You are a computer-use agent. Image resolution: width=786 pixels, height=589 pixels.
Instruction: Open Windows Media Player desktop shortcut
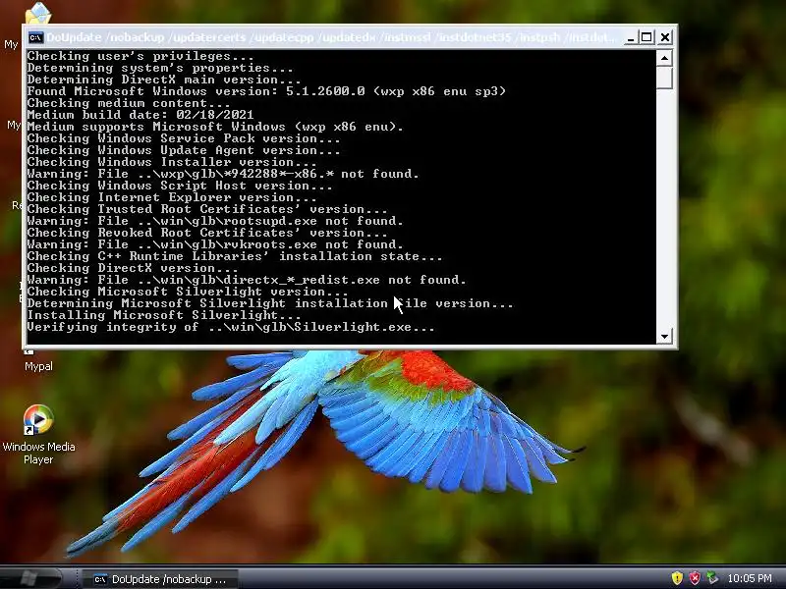38,435
